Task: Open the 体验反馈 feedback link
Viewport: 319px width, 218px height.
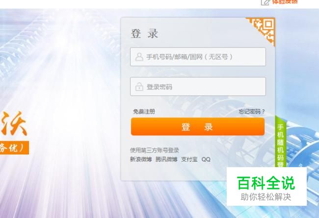Action: 285,1
